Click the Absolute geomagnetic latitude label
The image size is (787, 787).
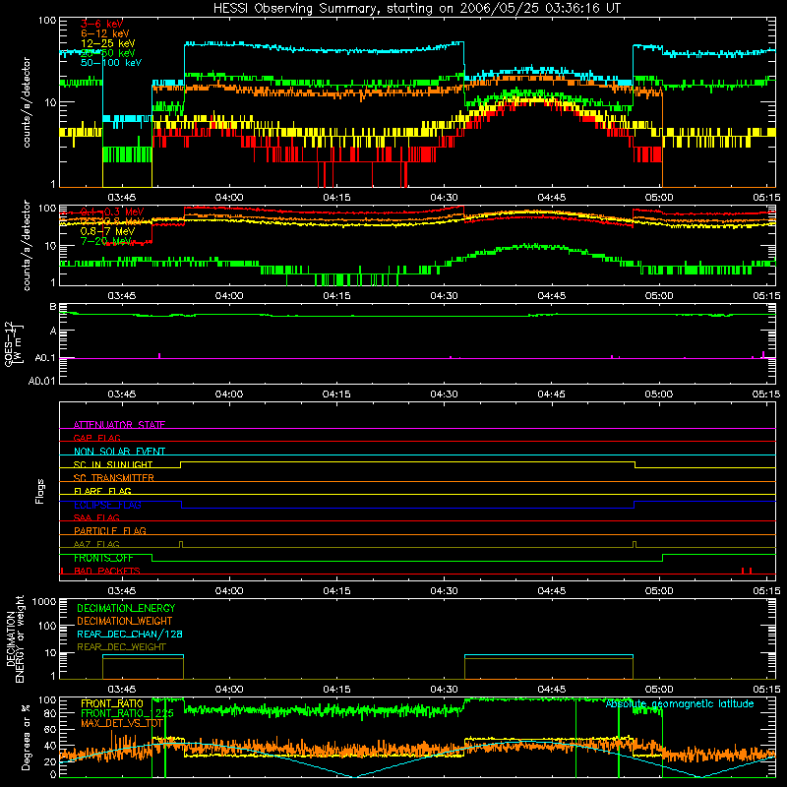[680, 703]
